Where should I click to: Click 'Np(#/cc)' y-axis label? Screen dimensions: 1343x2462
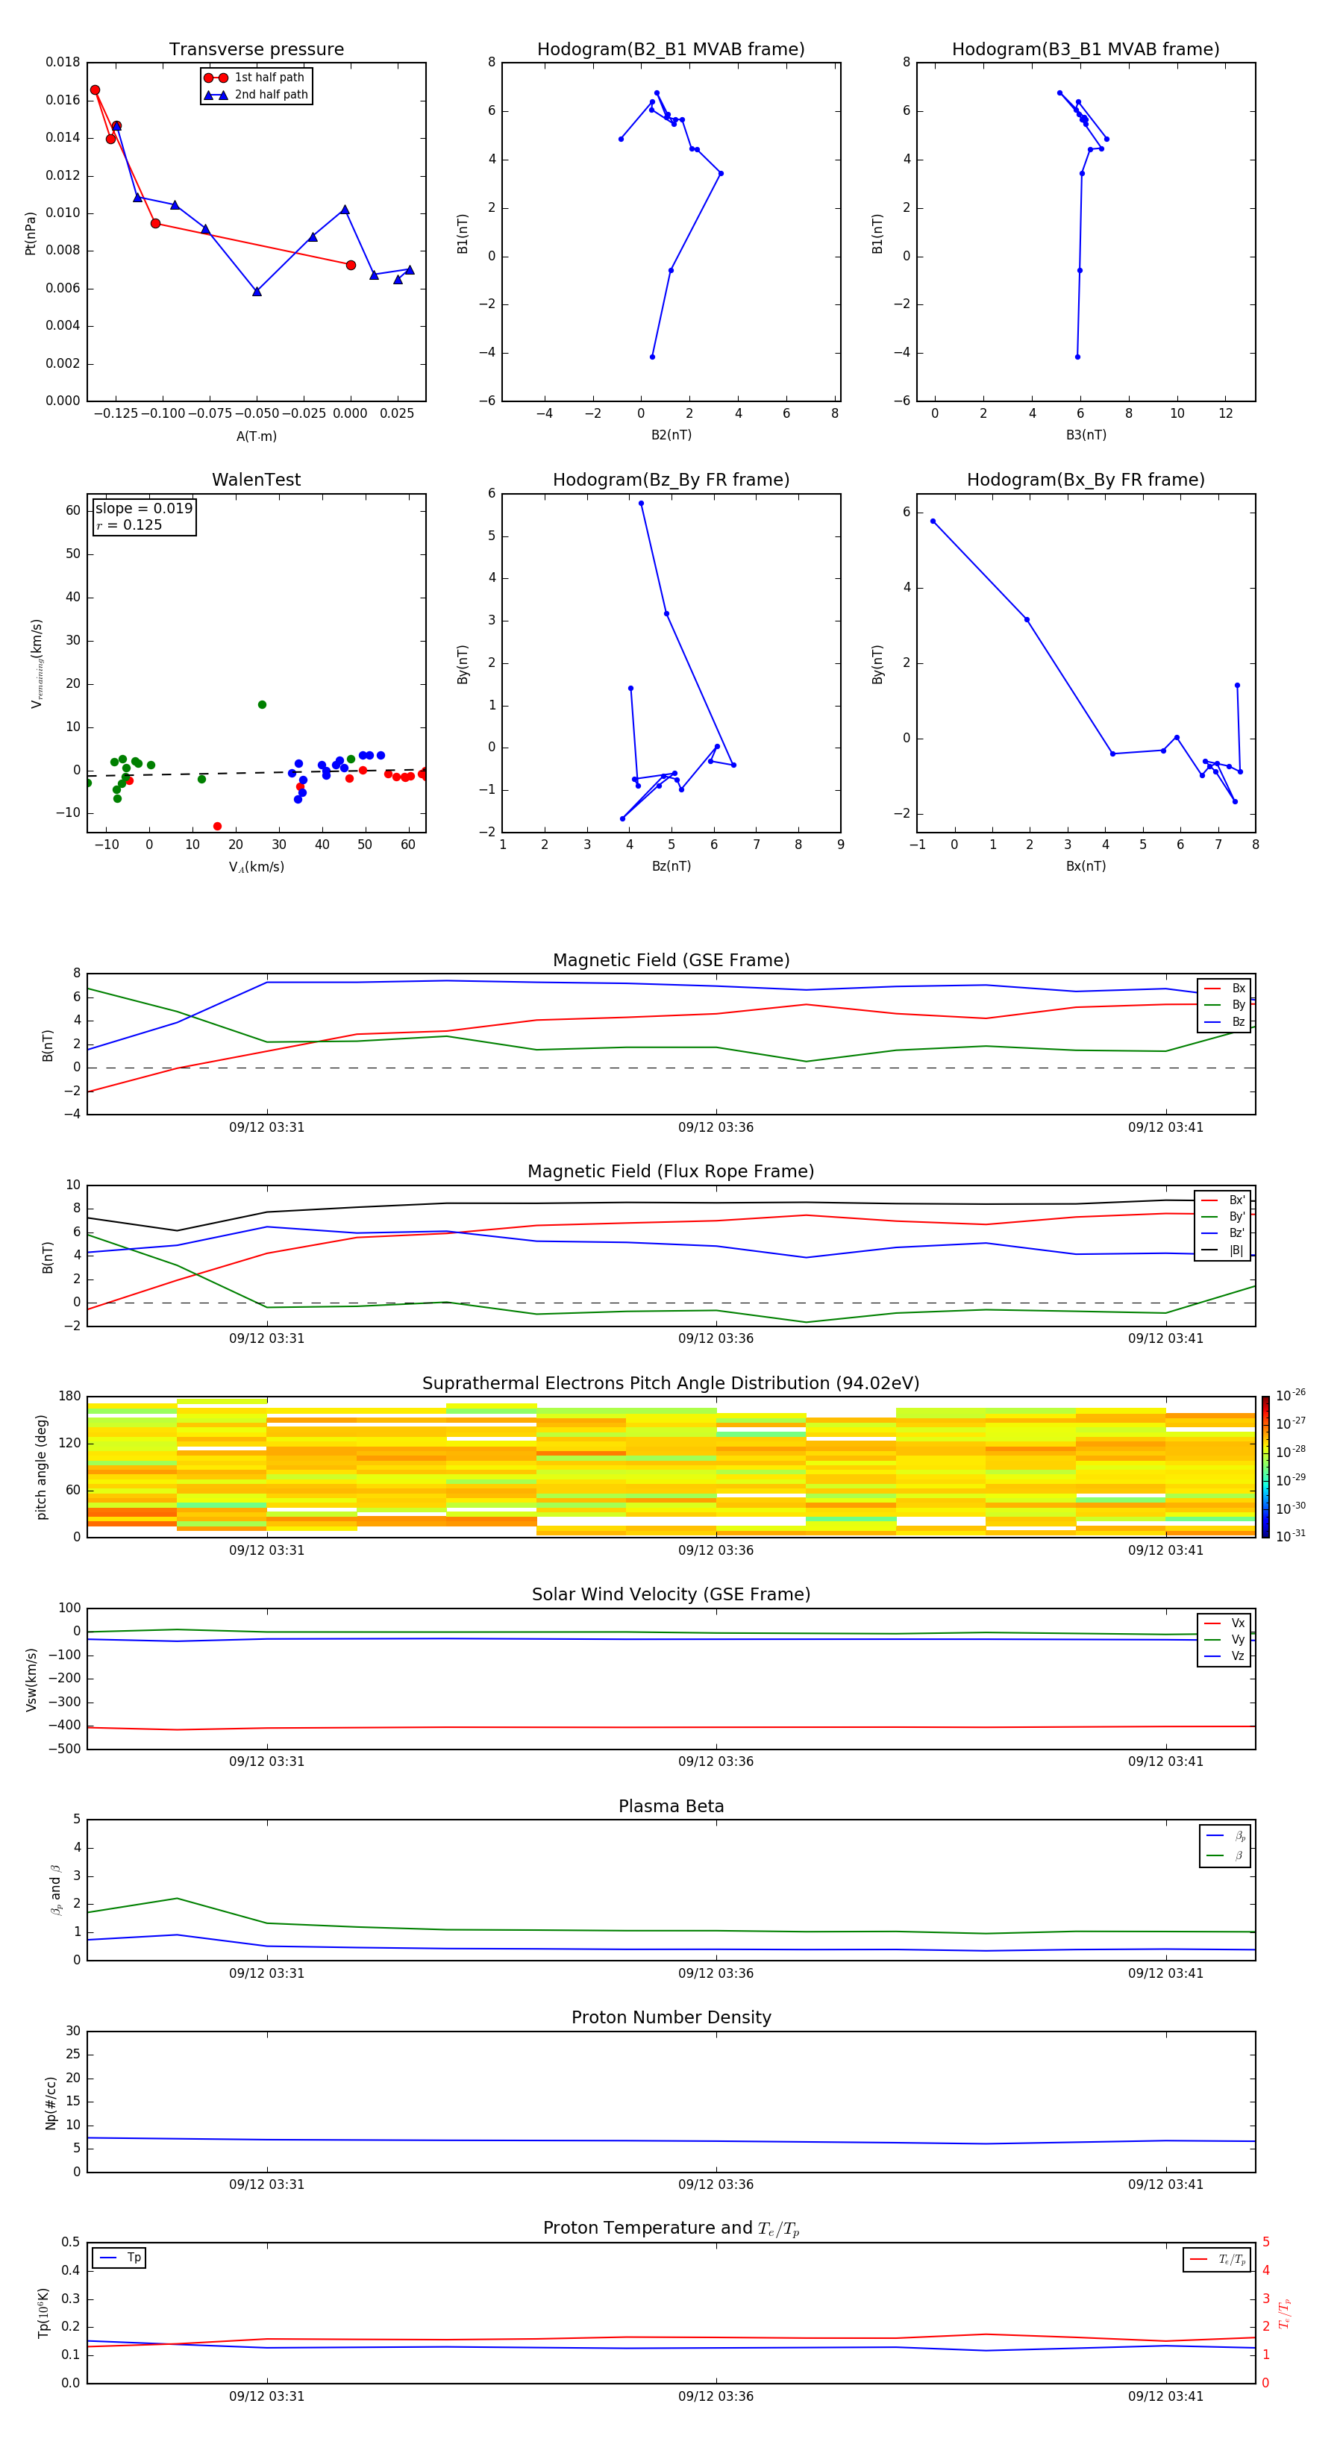(x=51, y=2102)
